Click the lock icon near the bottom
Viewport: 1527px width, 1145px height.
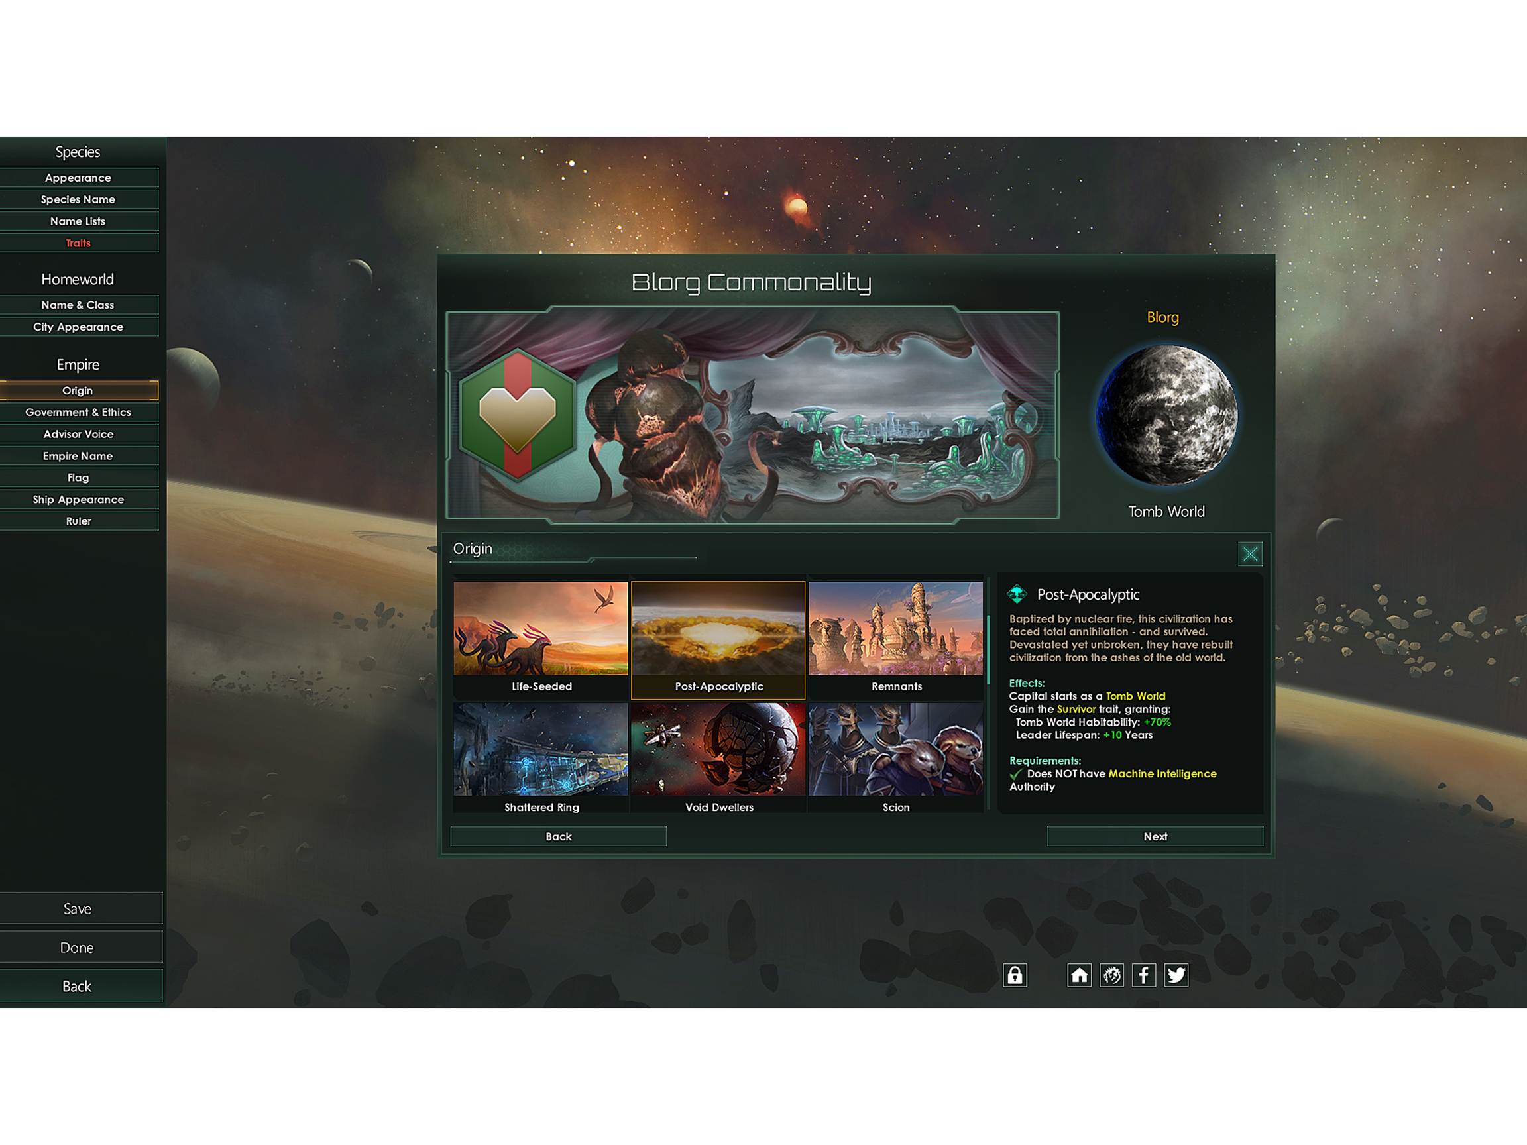(1015, 975)
